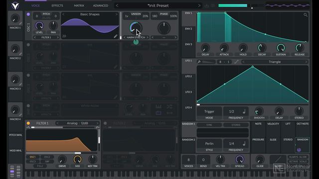
Task: Toggle the Octave Scale option
Action: point(298,162)
